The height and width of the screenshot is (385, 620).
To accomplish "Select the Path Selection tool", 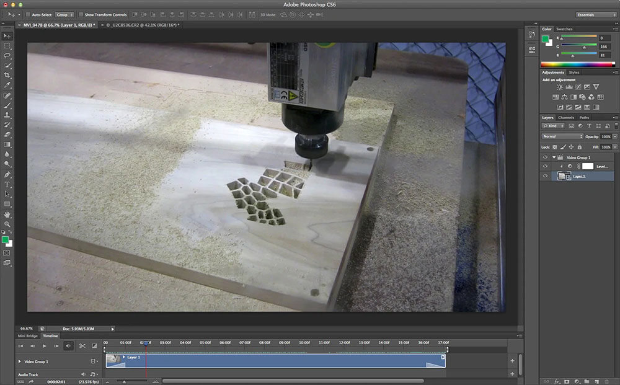I will coord(7,193).
